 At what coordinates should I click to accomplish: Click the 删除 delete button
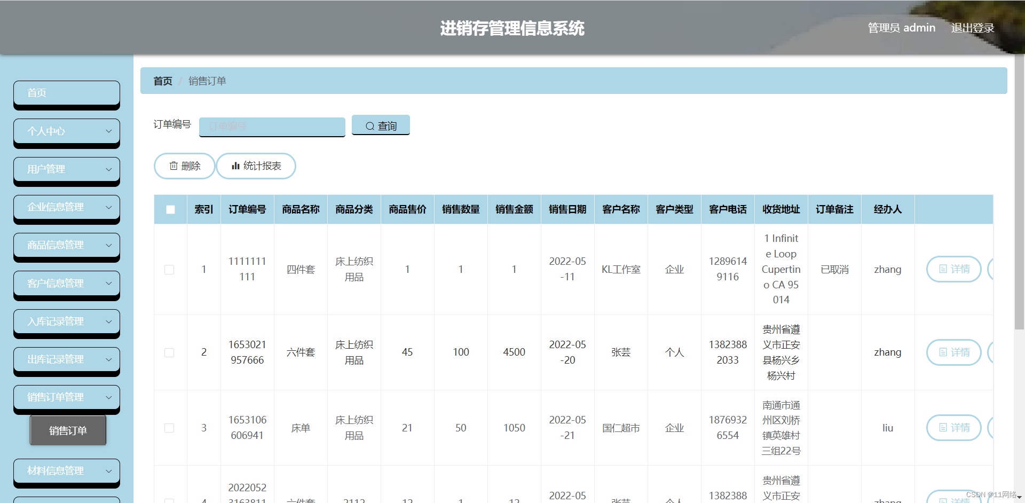pyautogui.click(x=185, y=166)
